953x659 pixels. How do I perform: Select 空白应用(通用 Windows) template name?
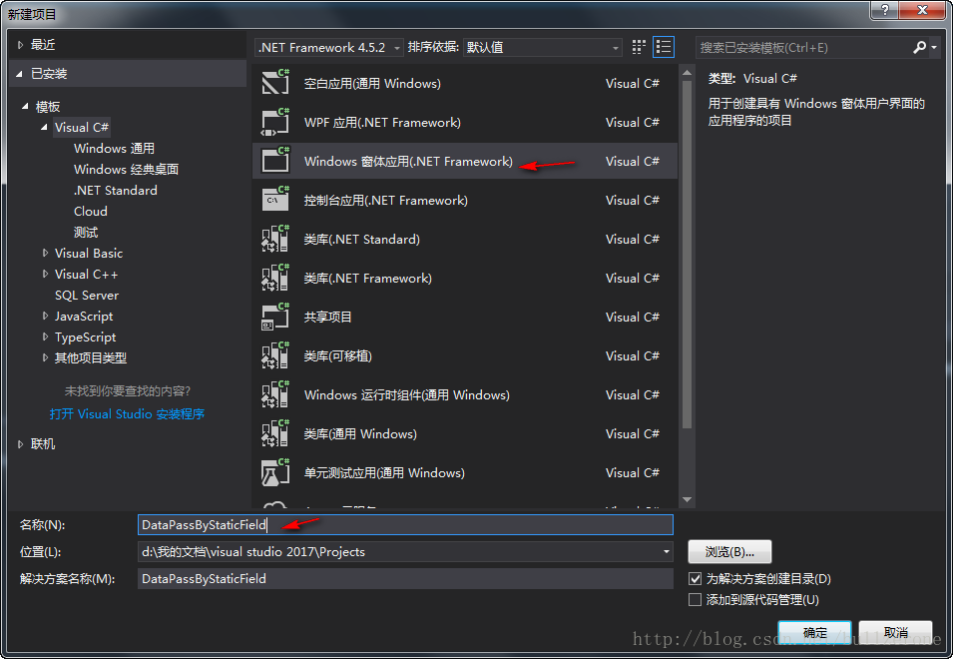click(x=372, y=83)
